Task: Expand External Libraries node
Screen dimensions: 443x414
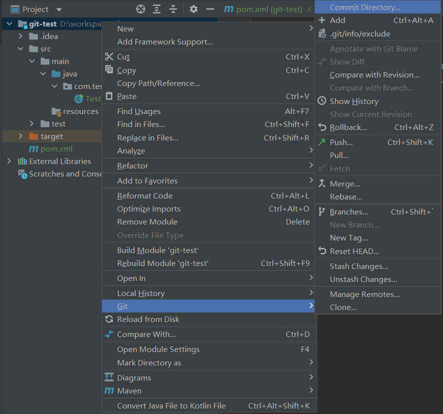Action: point(9,161)
